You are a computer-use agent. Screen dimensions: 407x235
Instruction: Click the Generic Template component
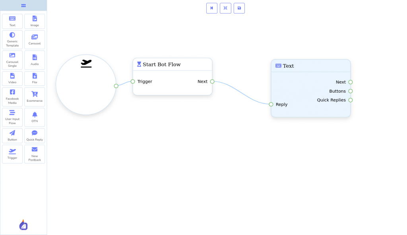(x=12, y=40)
